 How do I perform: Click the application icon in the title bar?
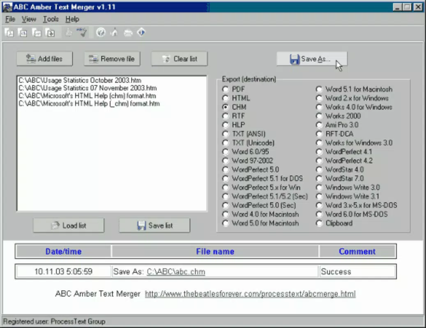(x=7, y=7)
